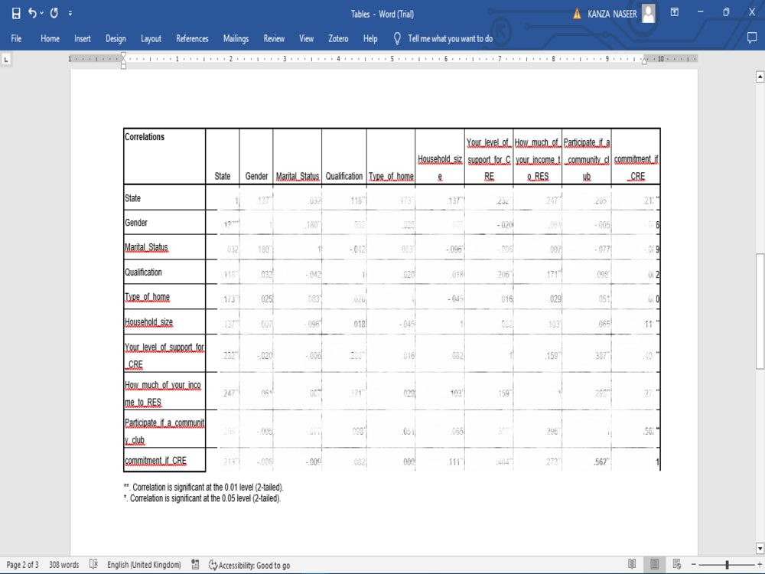Open the Layout tab
Image resolution: width=765 pixels, height=574 pixels.
click(x=151, y=38)
